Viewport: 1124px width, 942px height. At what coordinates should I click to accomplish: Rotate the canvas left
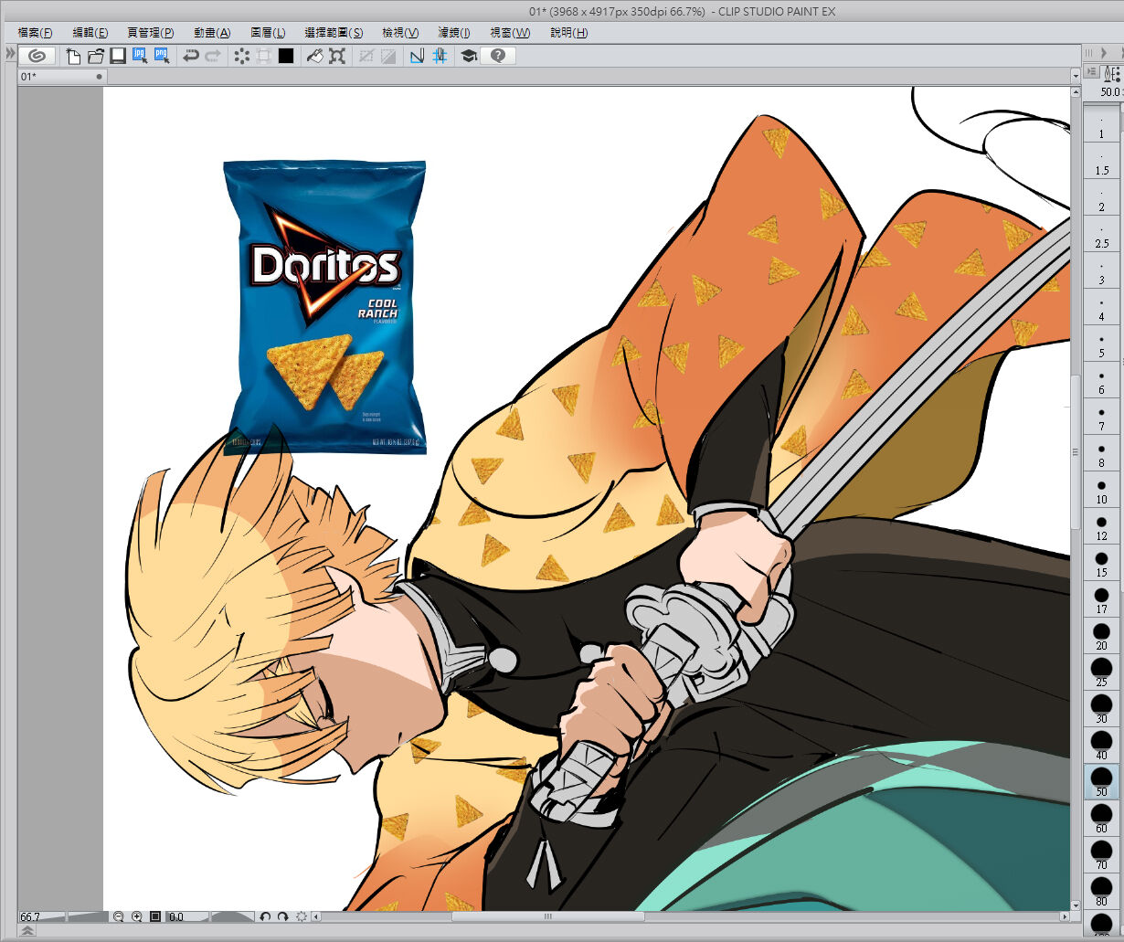coord(265,916)
